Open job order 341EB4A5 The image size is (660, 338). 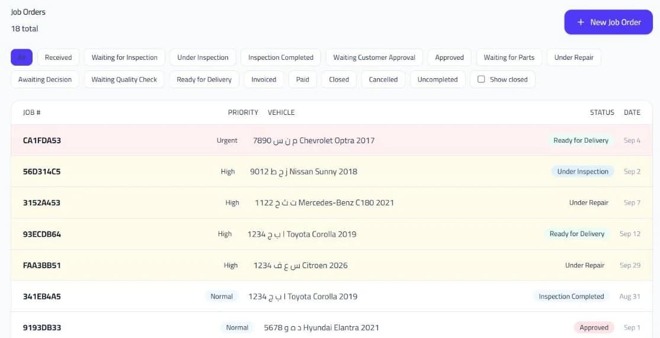click(x=332, y=297)
